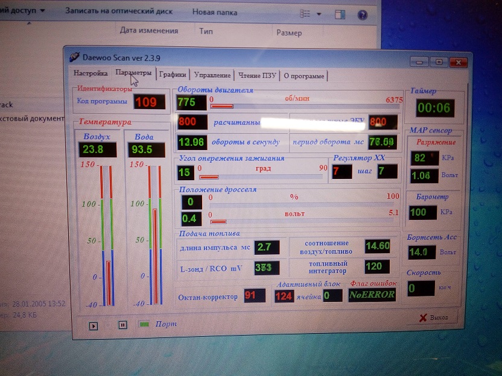
Task: Toggle the Explorer preview pane icon
Action: 340,14
